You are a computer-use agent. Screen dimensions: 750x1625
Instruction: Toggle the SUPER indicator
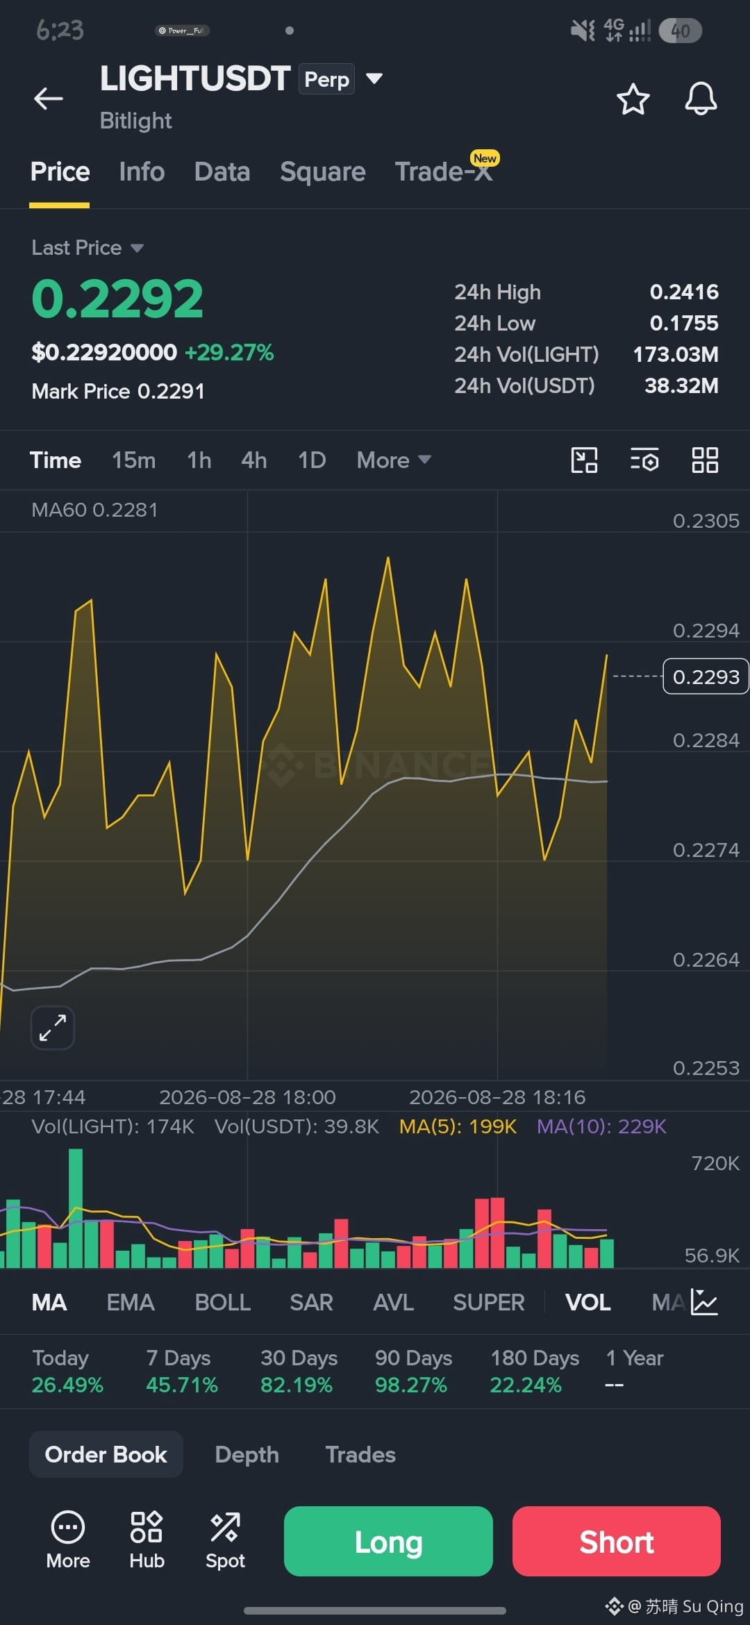(489, 1302)
